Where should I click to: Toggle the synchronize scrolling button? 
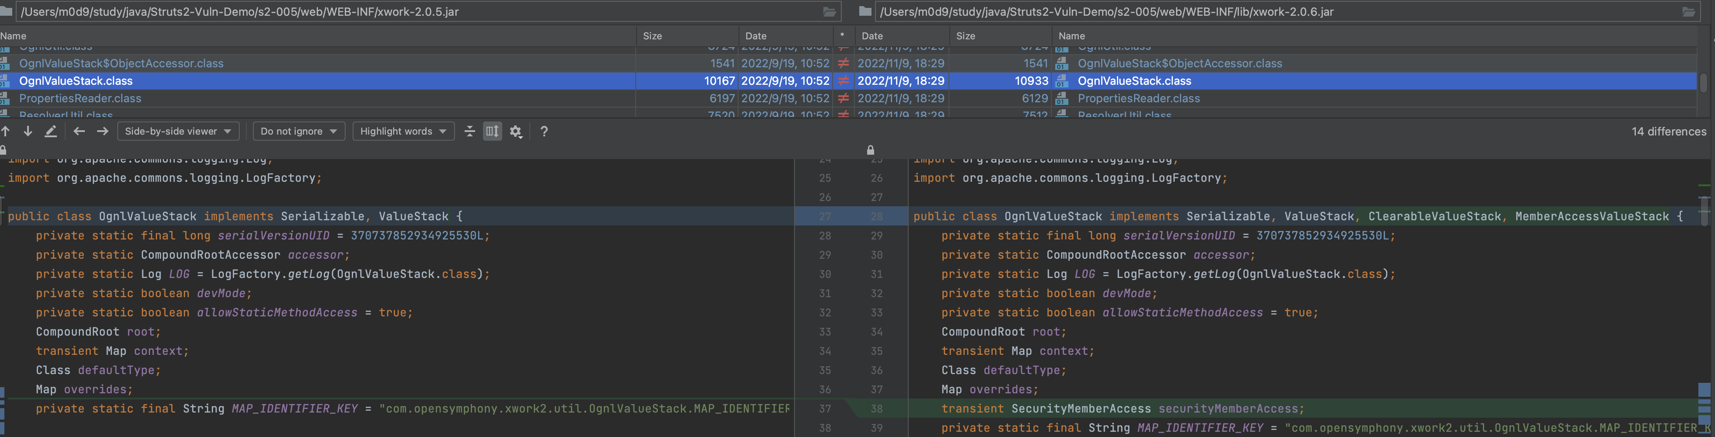click(x=492, y=131)
